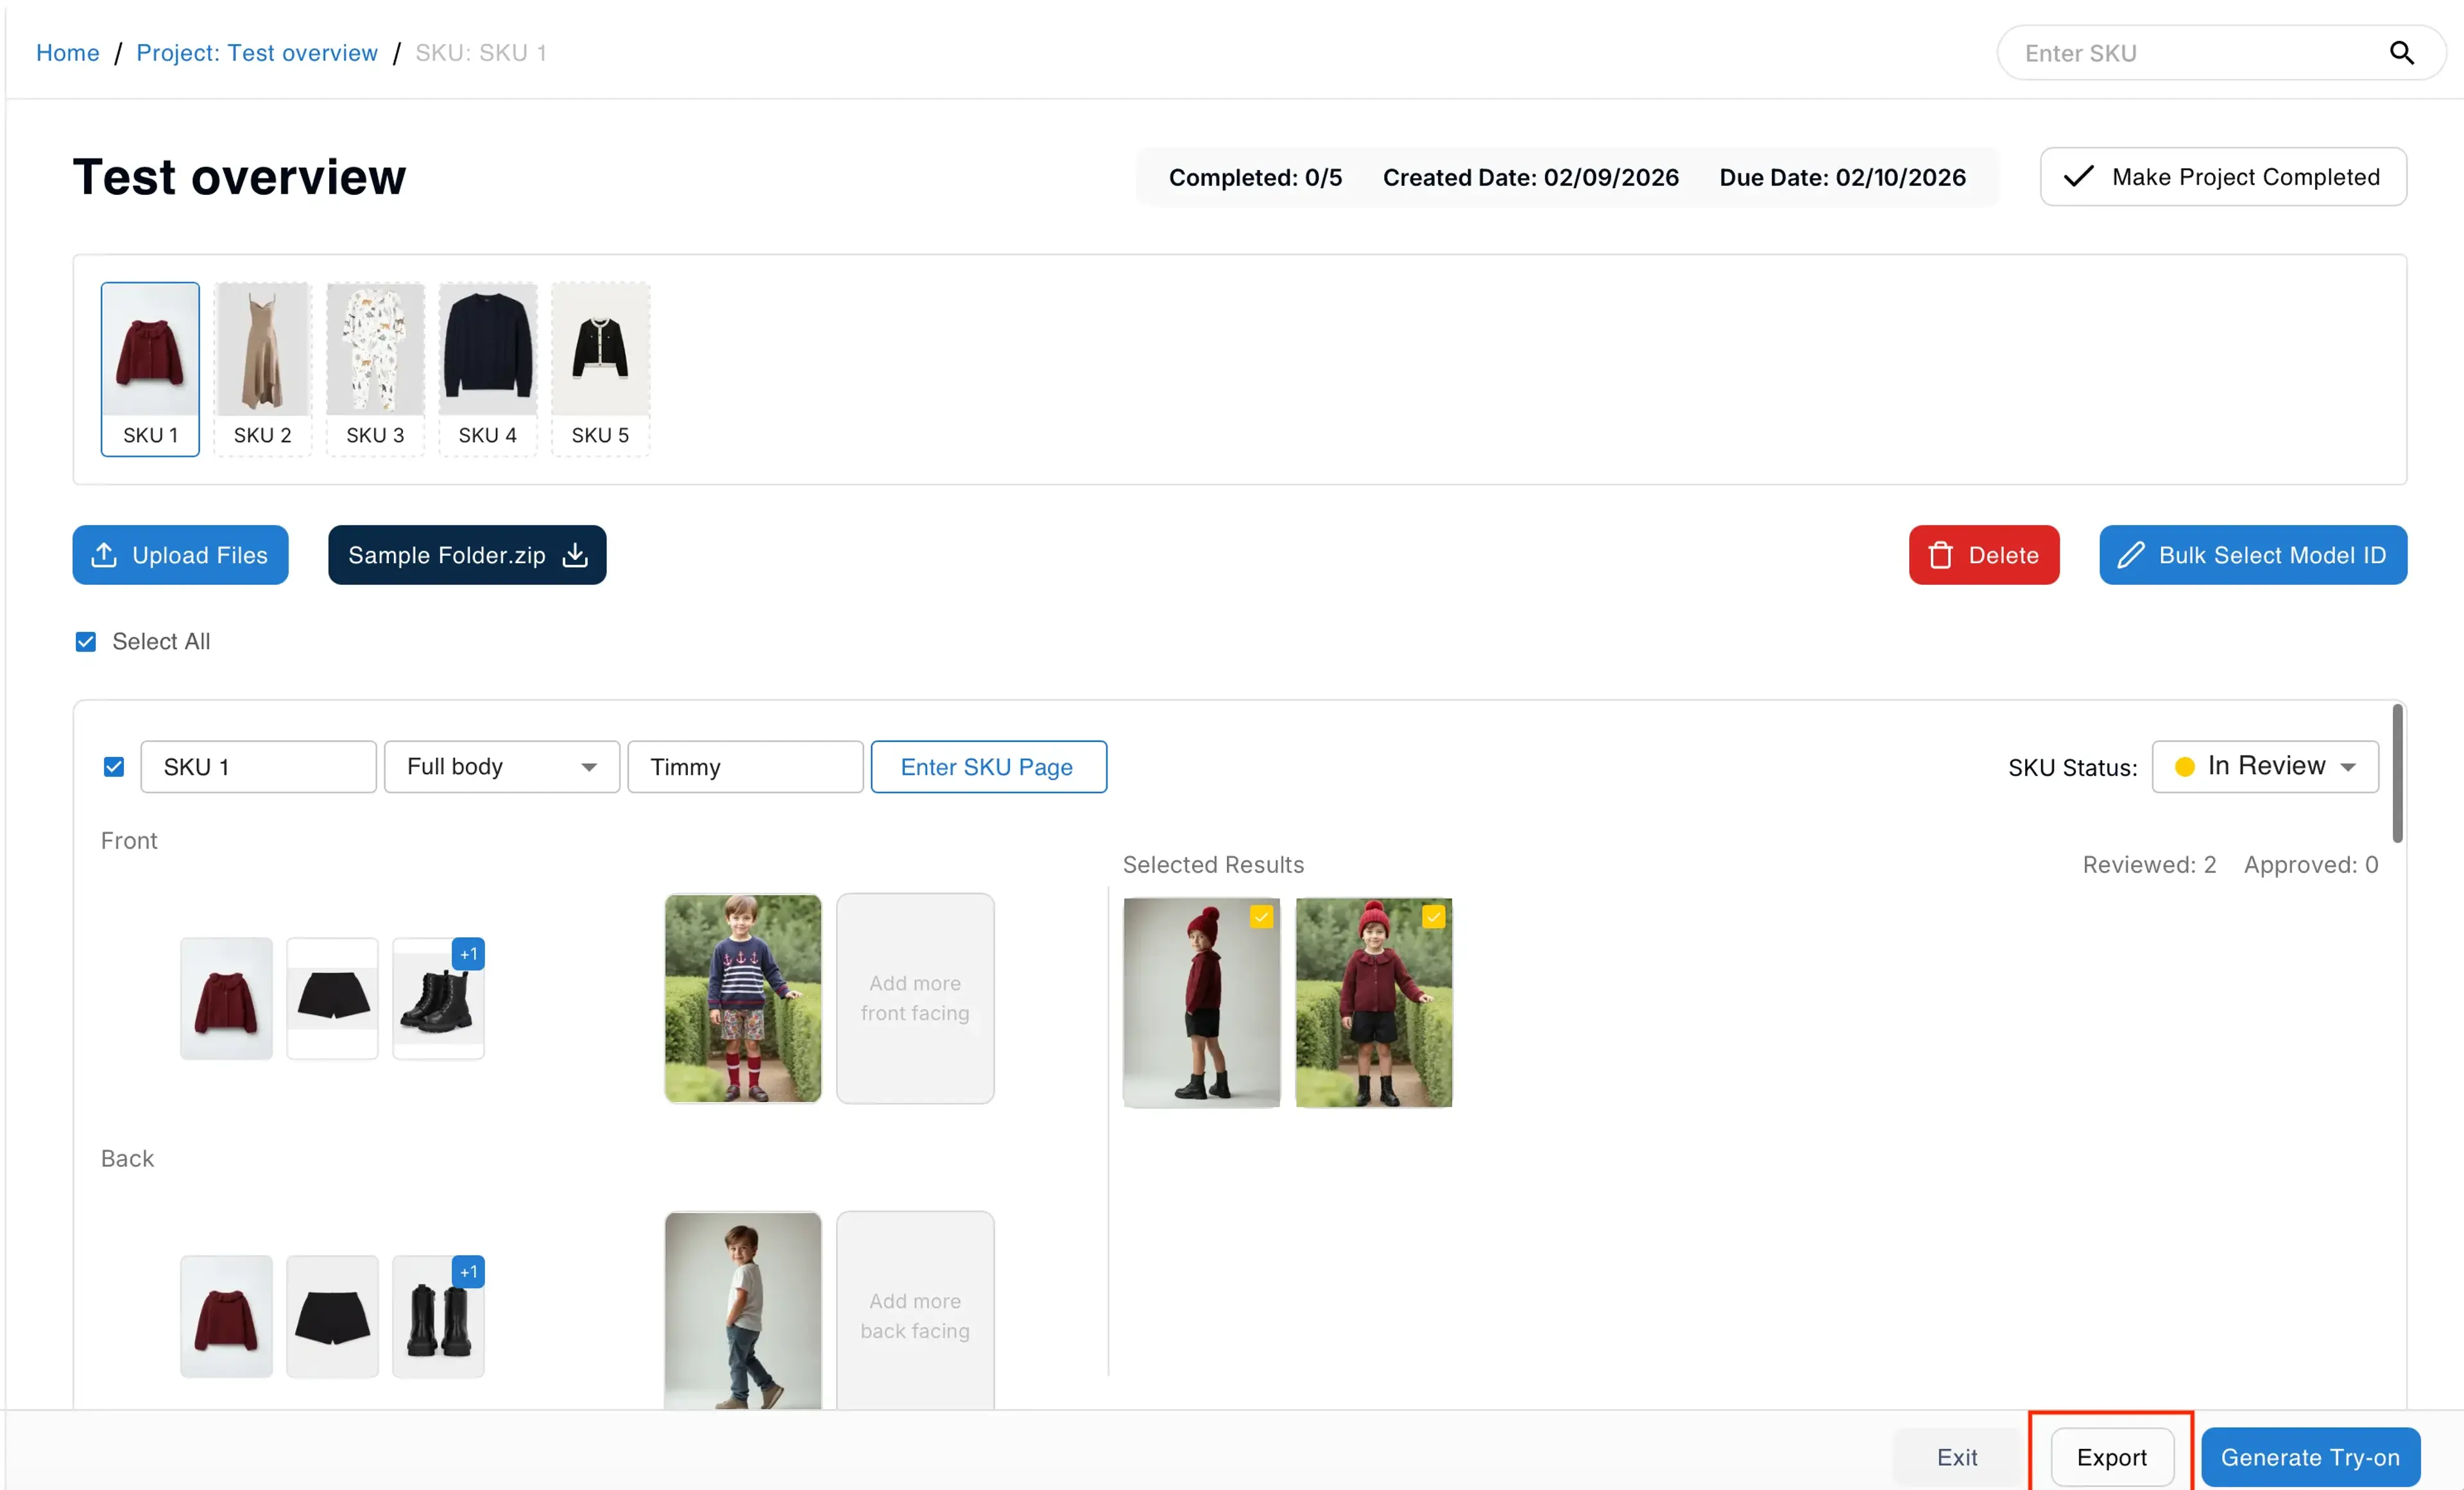
Task: Open the Back boots thumbnail
Action: click(438, 1316)
